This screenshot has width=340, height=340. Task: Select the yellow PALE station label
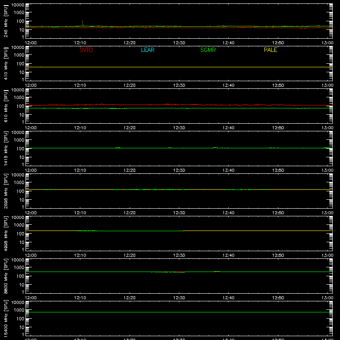tap(270, 50)
